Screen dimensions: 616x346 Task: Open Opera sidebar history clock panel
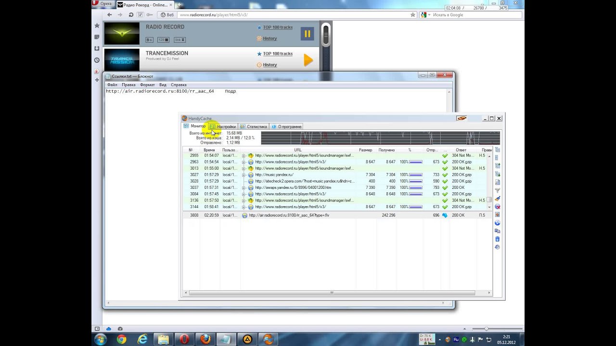tap(97, 60)
